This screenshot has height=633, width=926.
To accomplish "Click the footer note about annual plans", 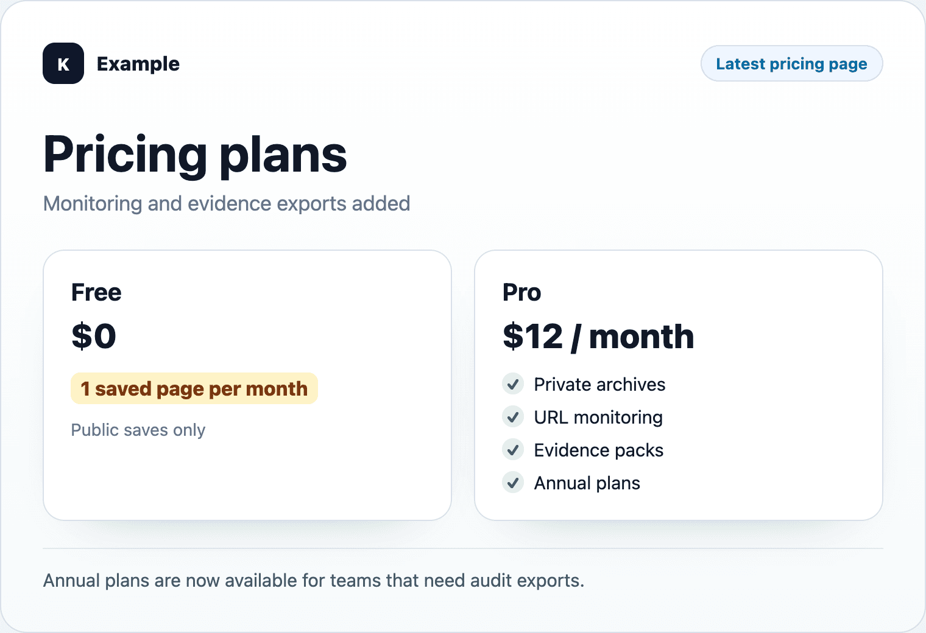I will [314, 580].
